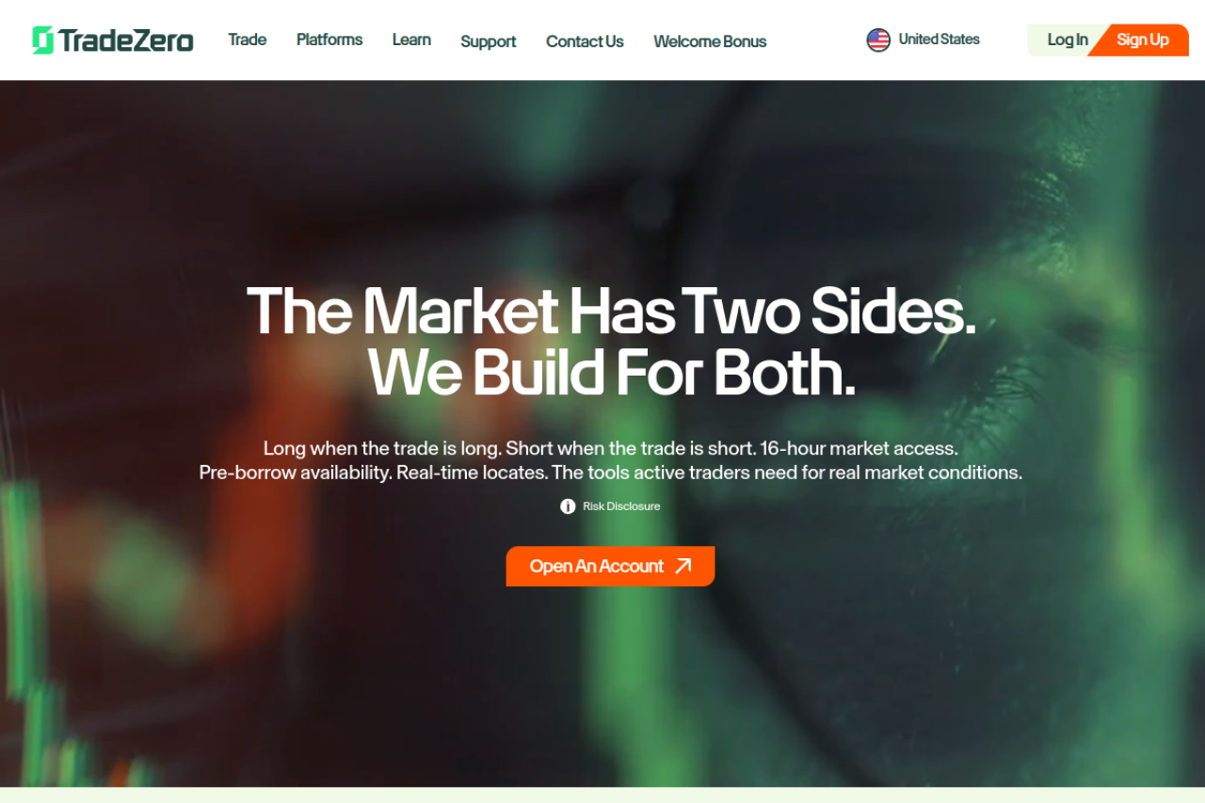Click the United States flag icon
The height and width of the screenshot is (803, 1205).
click(x=878, y=40)
